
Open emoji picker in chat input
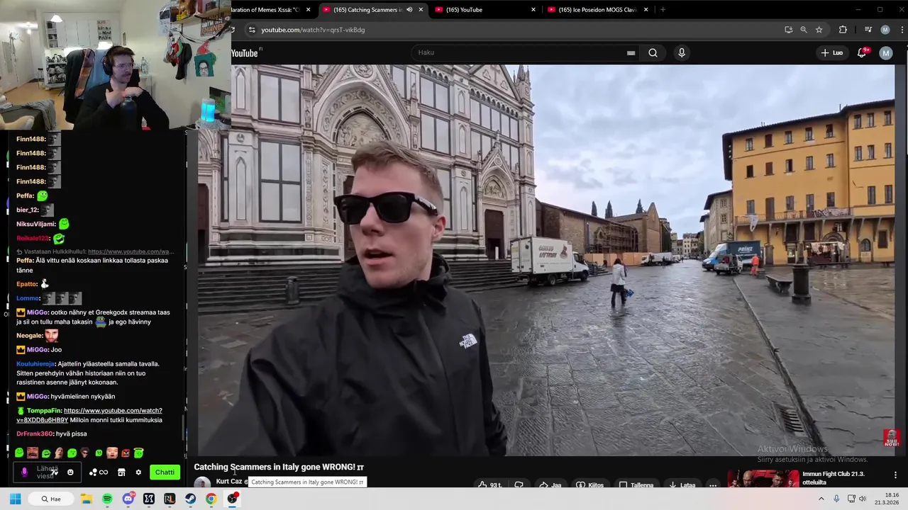click(x=70, y=472)
